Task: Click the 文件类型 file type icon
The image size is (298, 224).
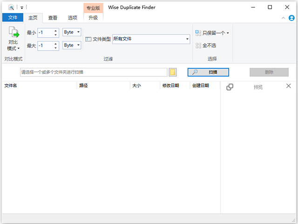Action: tap(88, 39)
